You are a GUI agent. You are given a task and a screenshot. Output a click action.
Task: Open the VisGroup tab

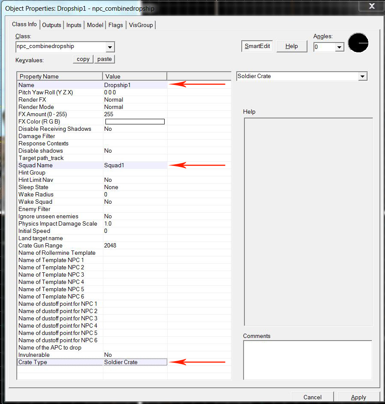coord(141,25)
